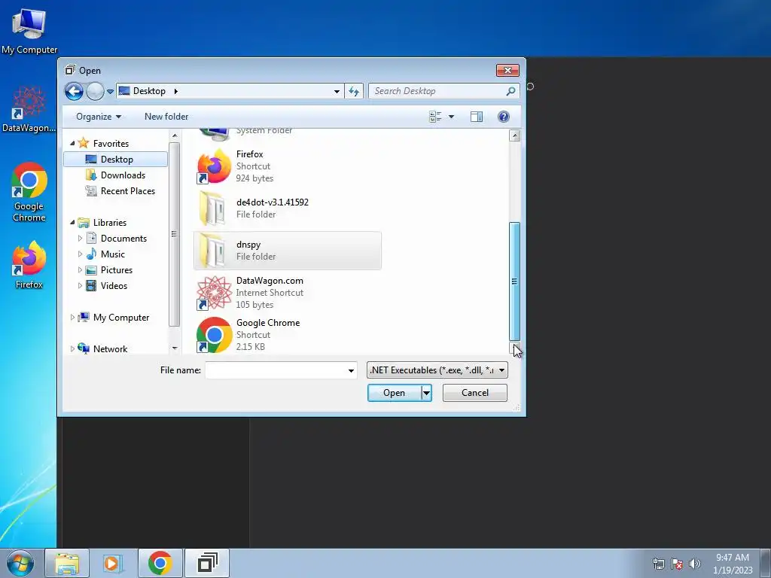The width and height of the screenshot is (771, 578).
Task: Select My Computer in navigation pane
Action: (121, 318)
